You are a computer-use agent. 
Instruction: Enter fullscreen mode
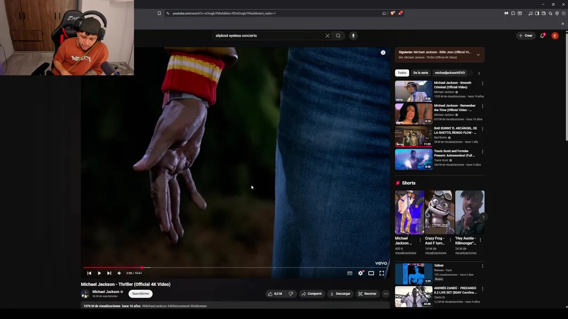382,273
